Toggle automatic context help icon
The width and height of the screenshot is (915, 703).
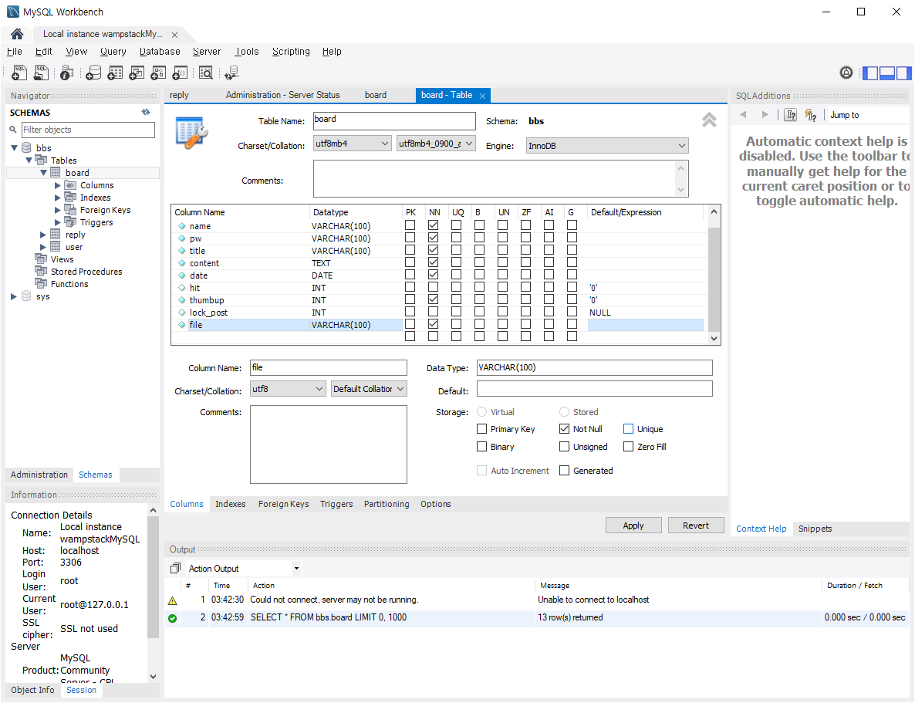811,114
